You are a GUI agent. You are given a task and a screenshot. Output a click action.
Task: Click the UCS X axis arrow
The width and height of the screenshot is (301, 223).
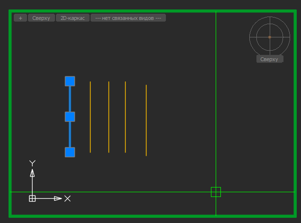pos(58,198)
